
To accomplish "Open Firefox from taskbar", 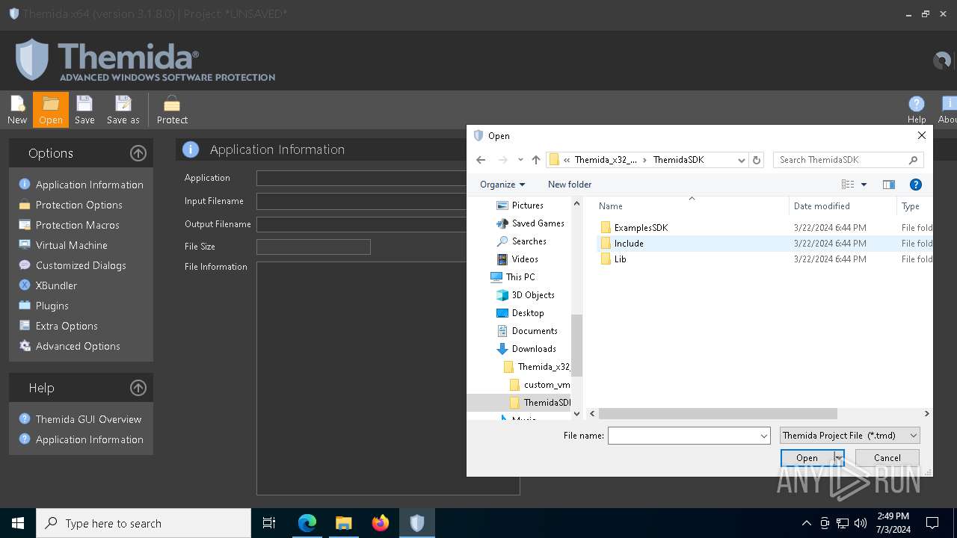I will tap(381, 523).
